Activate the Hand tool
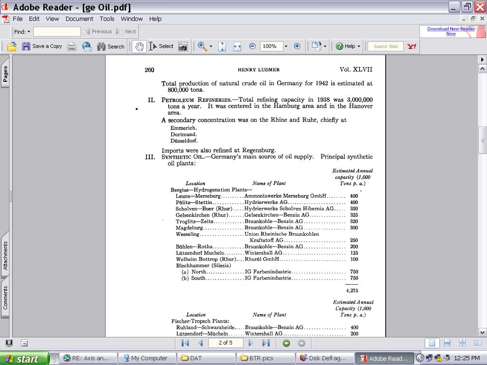This screenshot has height=365, width=487. (x=139, y=47)
